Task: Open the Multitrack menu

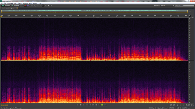Action: click(10, 3)
